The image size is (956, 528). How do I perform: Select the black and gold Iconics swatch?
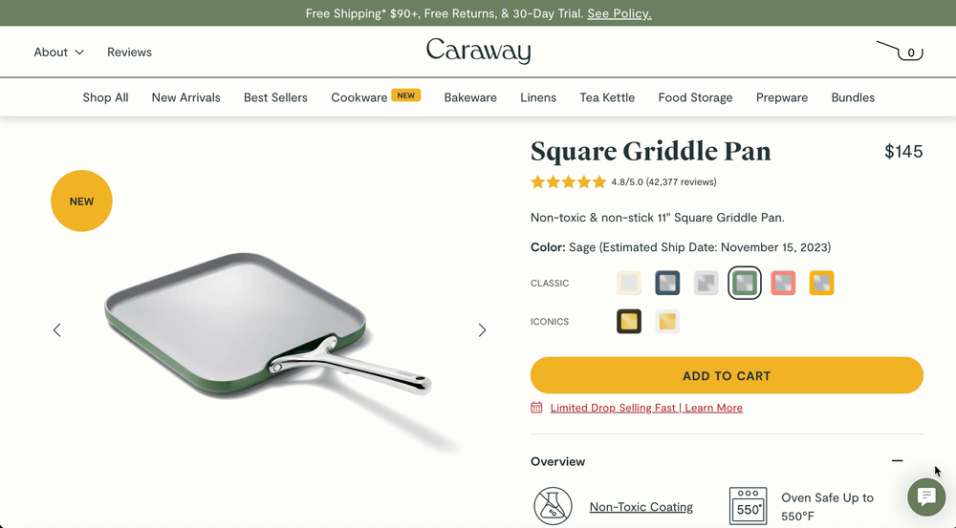(629, 322)
